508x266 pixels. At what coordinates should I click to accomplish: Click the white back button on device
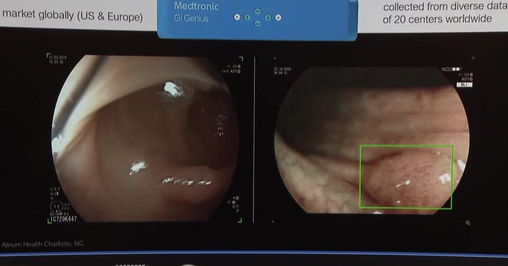pos(237,18)
